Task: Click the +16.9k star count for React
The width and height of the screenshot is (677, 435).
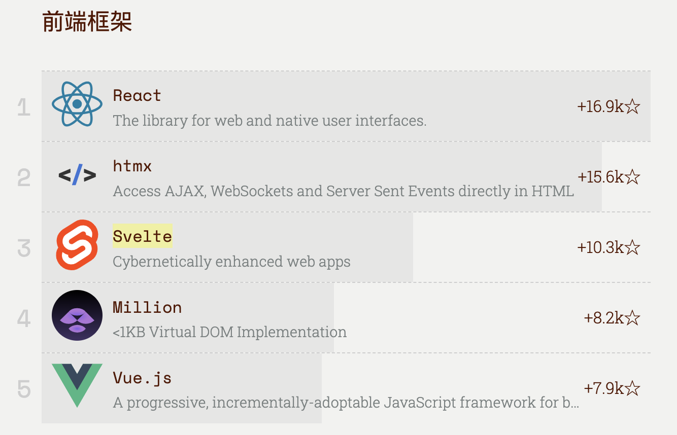Action: [608, 106]
